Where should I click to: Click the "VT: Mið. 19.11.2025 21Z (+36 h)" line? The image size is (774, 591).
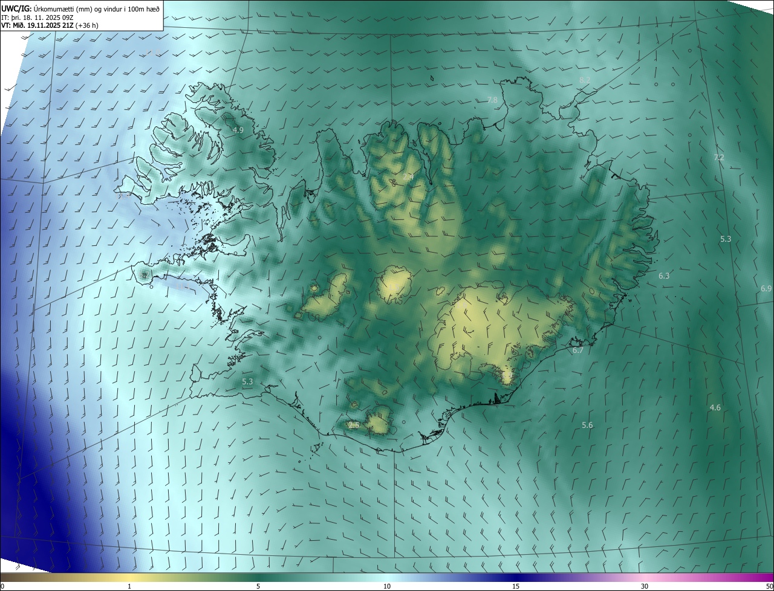click(x=50, y=25)
